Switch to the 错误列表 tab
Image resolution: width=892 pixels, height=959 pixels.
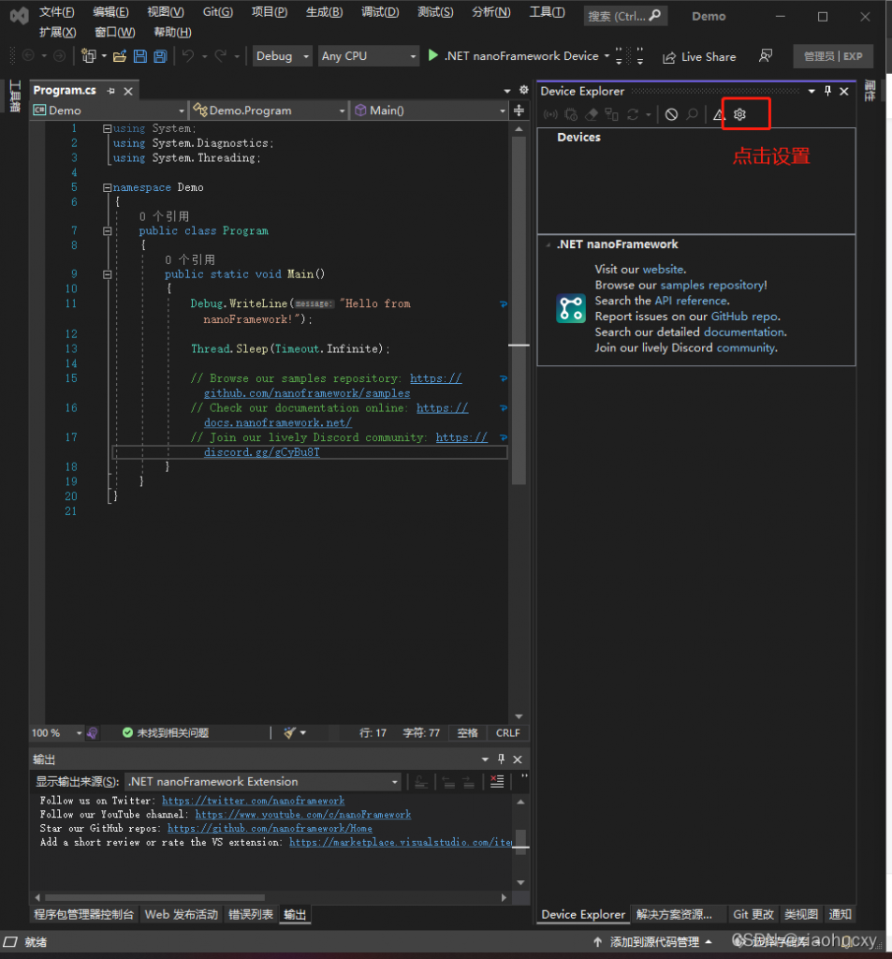click(251, 914)
